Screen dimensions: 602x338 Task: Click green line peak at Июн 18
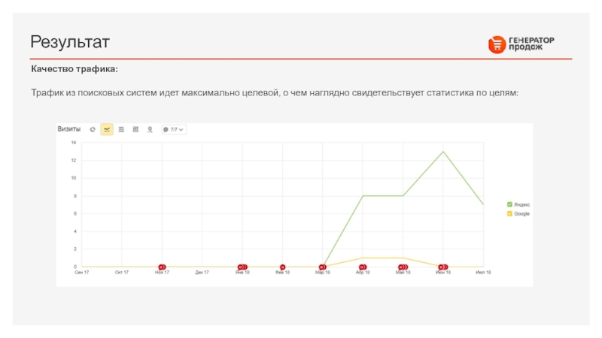click(x=443, y=152)
